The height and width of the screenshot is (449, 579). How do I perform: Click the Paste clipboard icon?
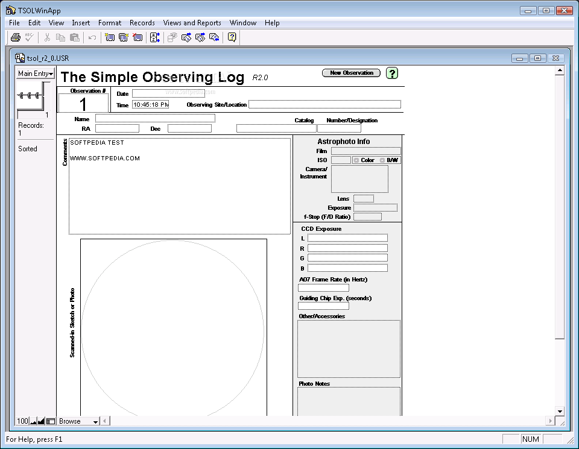click(x=75, y=37)
